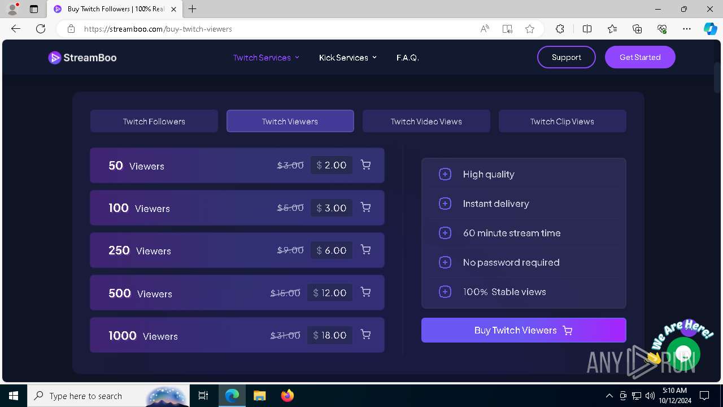Toggle Split screen view

(x=587, y=29)
